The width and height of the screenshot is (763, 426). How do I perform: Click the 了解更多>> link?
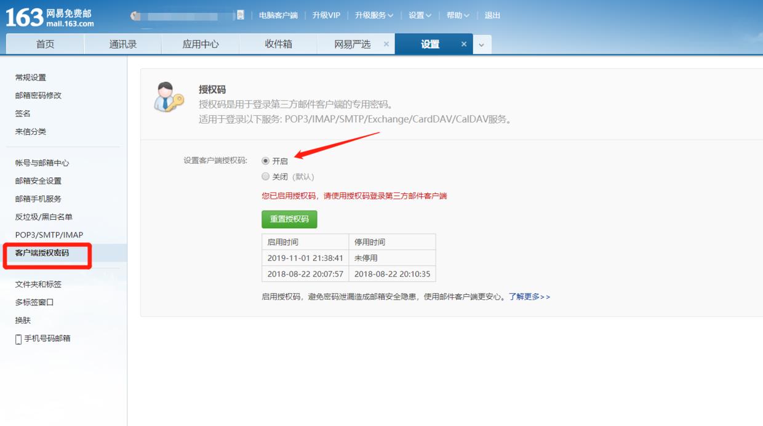(x=531, y=296)
